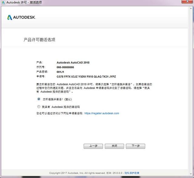Open the 隐私保护政策 link
194x178 pixels.
[132, 173]
